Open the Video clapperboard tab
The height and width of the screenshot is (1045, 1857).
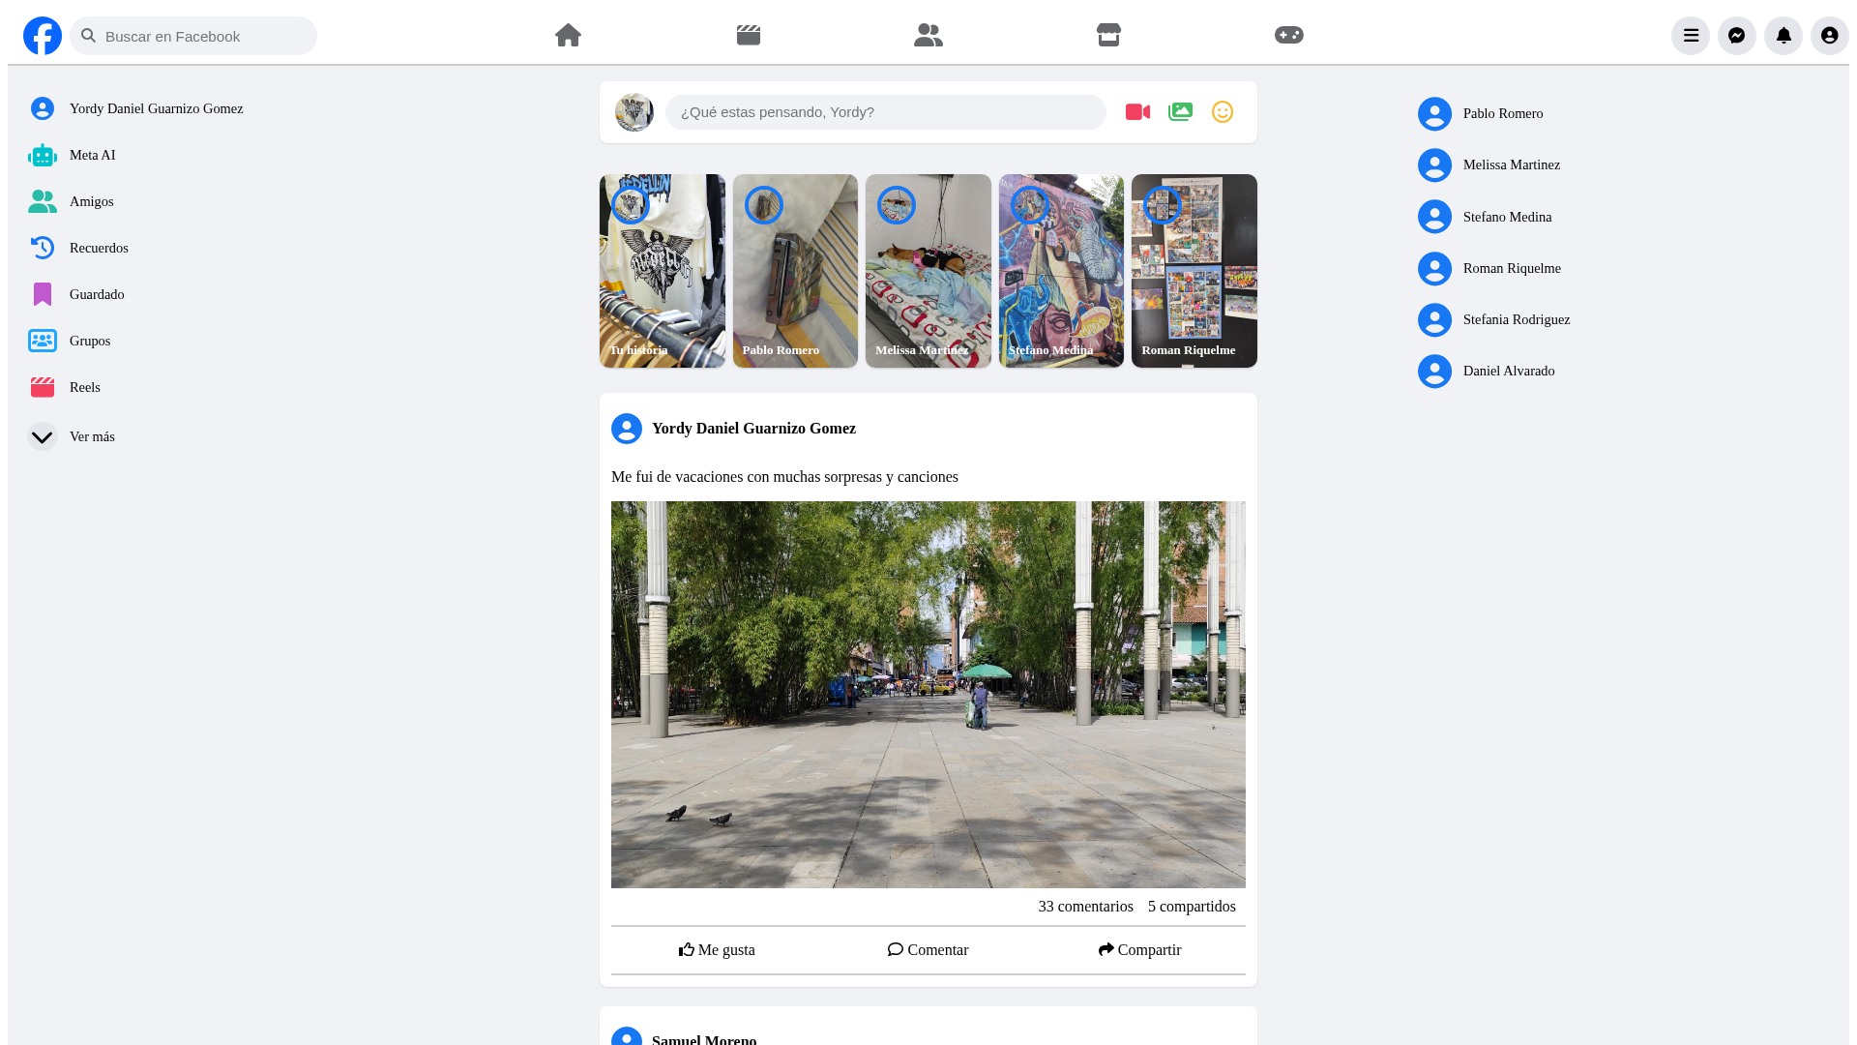(749, 35)
